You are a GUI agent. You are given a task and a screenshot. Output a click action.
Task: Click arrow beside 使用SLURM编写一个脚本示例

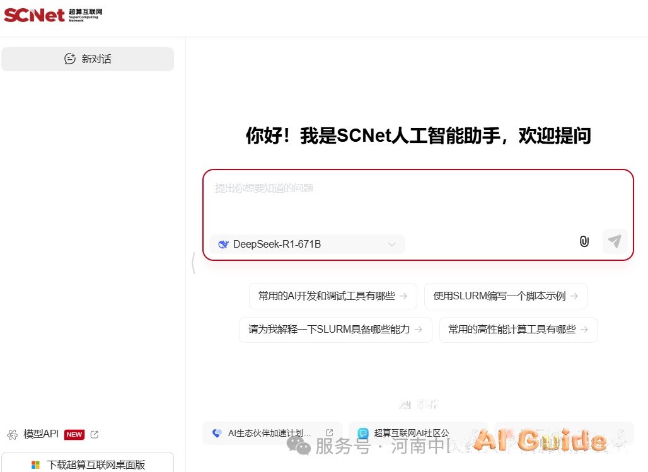(574, 296)
